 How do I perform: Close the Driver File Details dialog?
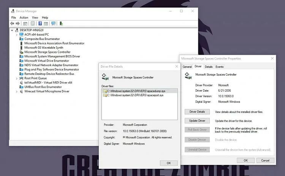[x=176, y=67]
